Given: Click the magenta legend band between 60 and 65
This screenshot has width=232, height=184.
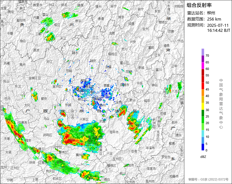Looking at the screenshot, I should (203, 66).
